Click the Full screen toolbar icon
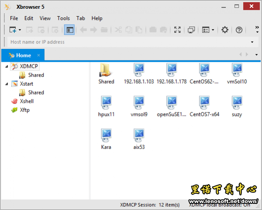The width and height of the screenshot is (262, 210). (x=177, y=30)
